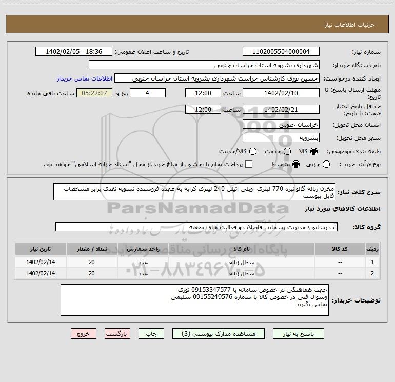Click the response deadline time 12:00 field
This screenshot has width=395, height=382.
(203, 93)
